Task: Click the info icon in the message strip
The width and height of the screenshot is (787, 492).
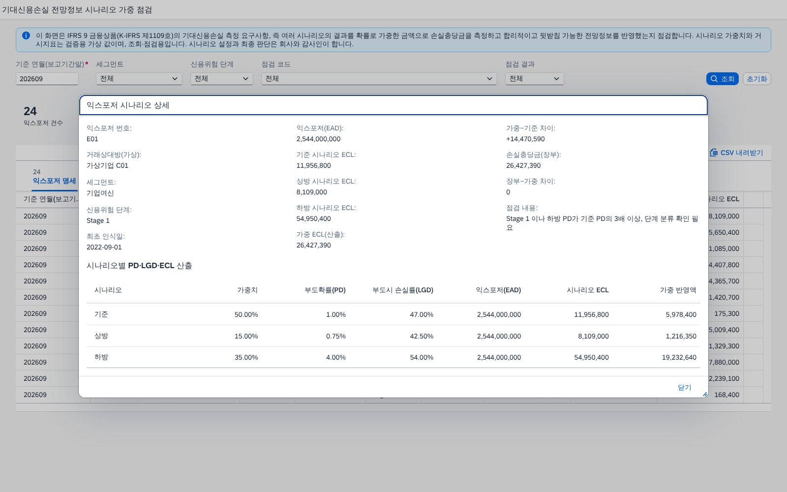Action: tap(26, 35)
